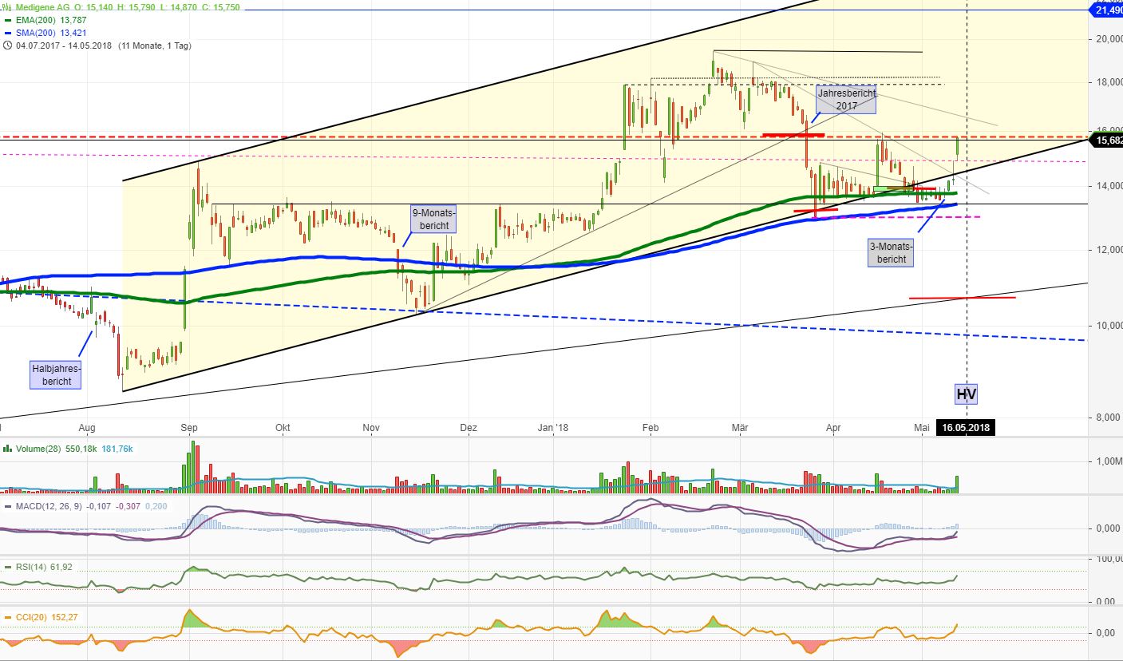Click the MACD(12, 26, 9) indicator icon
This screenshot has height=661, width=1123.
[9, 506]
